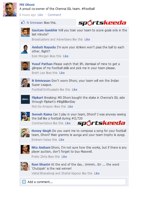
Task: Click the N Srinivasan name in likes bar
Action: click(x=35, y=23)
